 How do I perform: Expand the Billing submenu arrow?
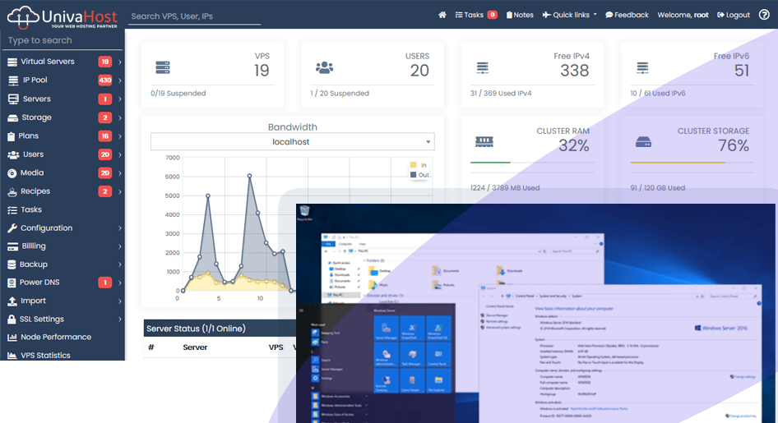click(x=120, y=246)
